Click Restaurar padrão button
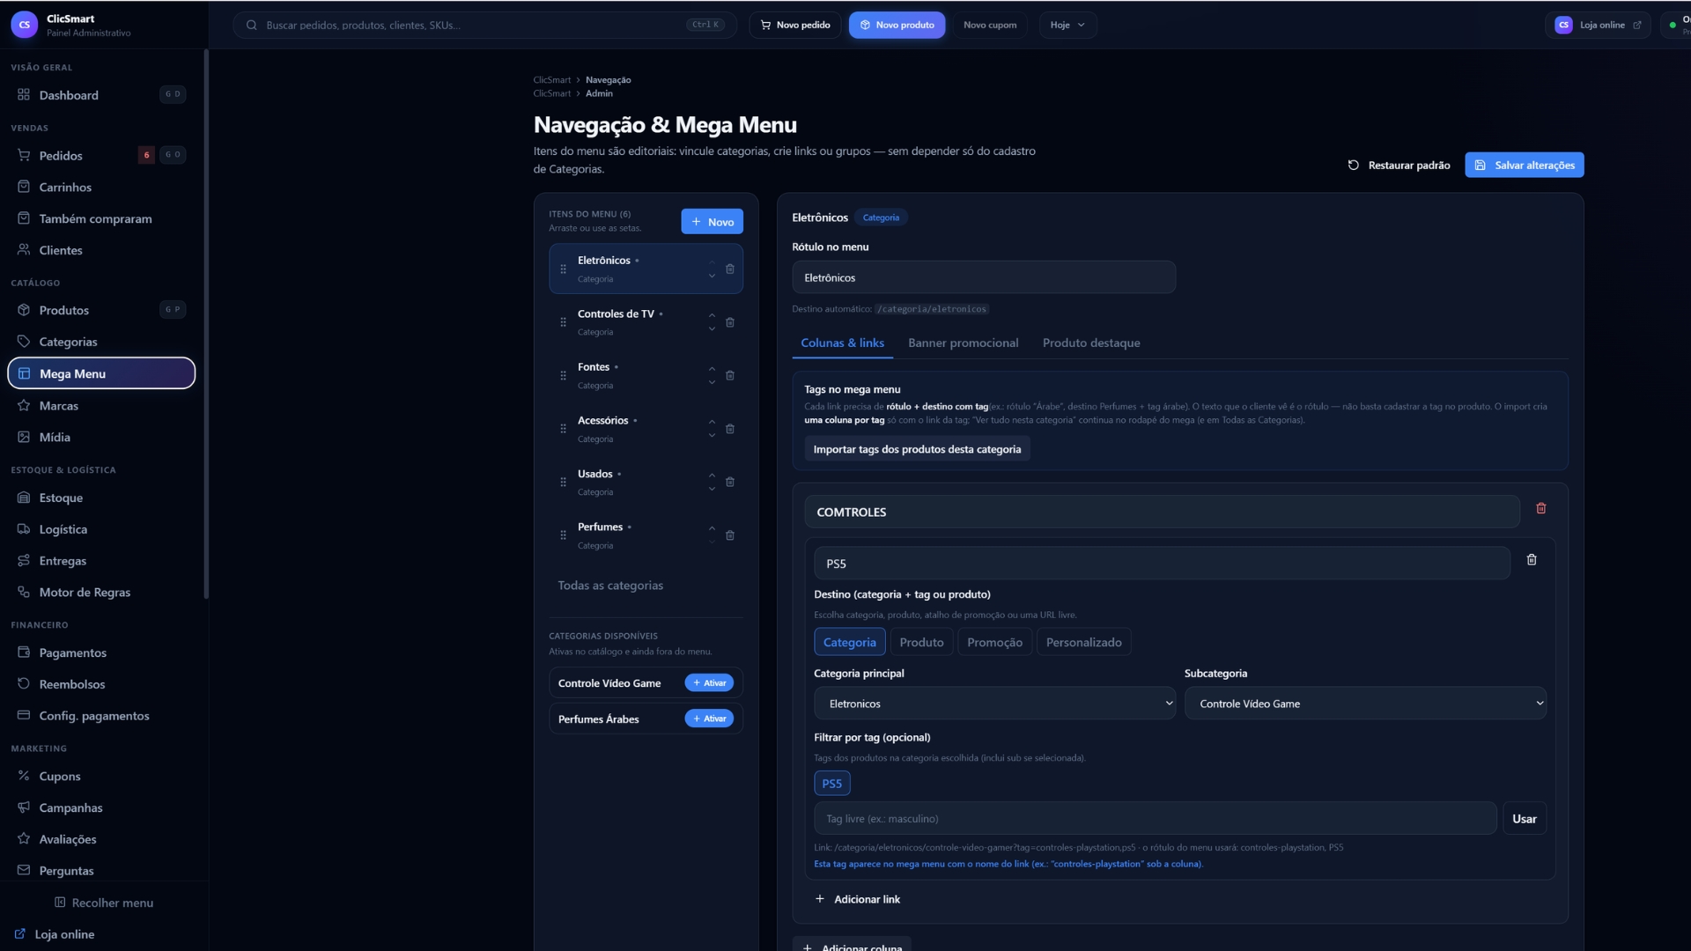1691x951 pixels. (1399, 165)
